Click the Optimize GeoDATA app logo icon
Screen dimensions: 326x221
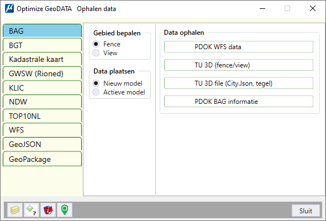[x=9, y=8]
